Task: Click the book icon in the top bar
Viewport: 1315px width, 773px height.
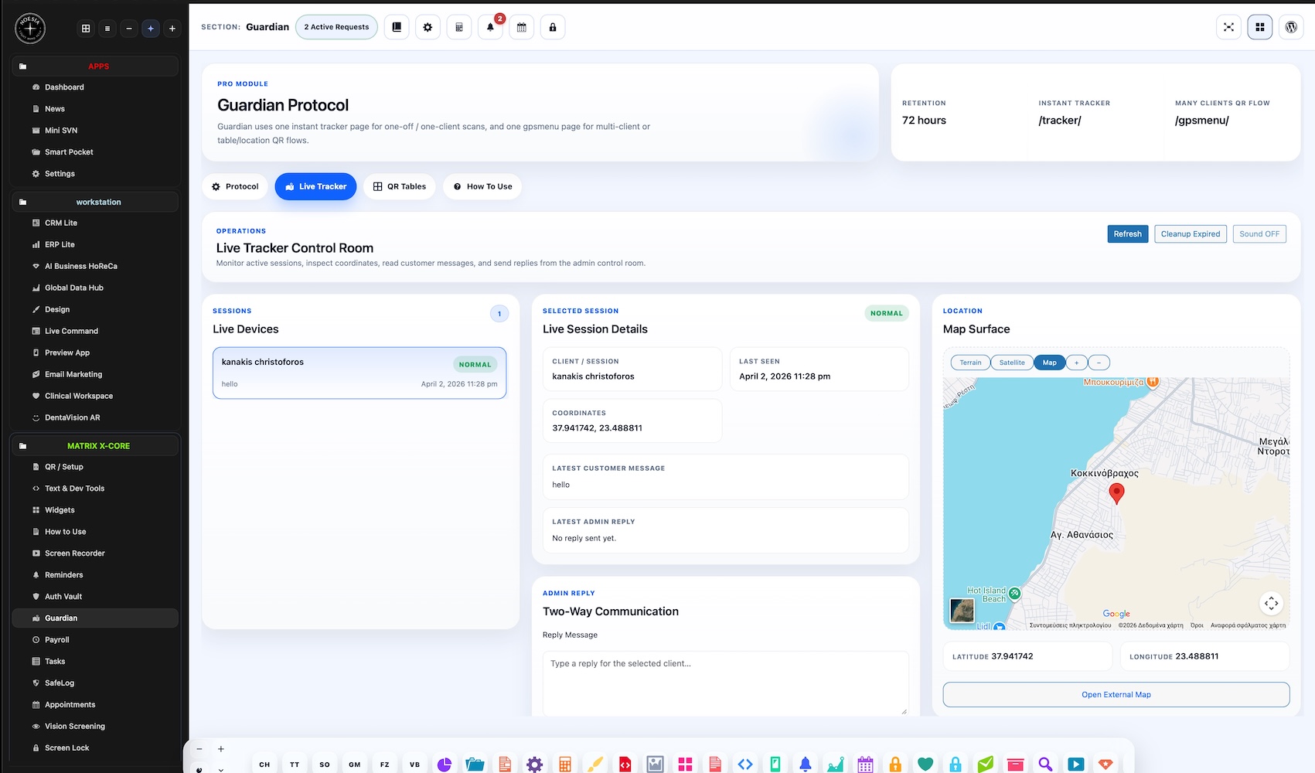Action: coord(397,27)
